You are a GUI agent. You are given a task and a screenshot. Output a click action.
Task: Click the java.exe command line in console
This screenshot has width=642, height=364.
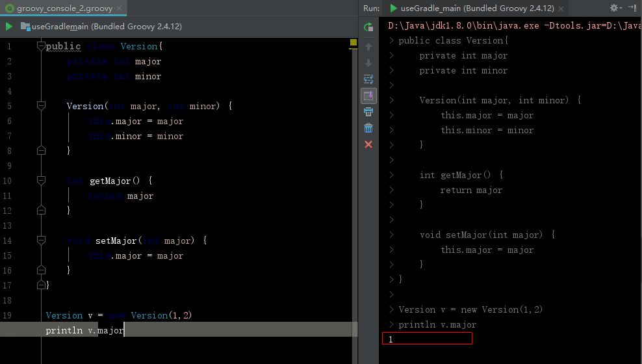coord(515,25)
